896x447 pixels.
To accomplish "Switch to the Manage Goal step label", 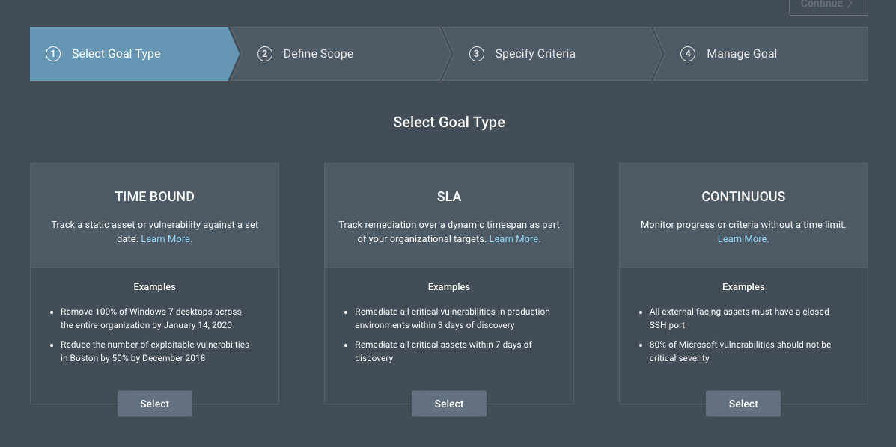I will point(742,54).
